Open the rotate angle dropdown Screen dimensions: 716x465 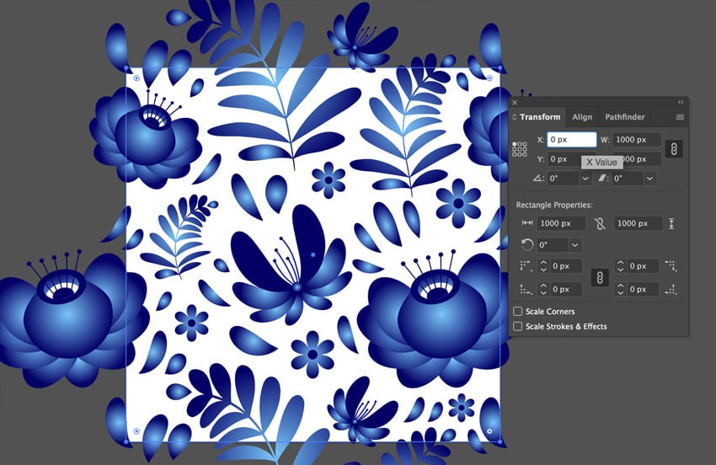click(585, 178)
